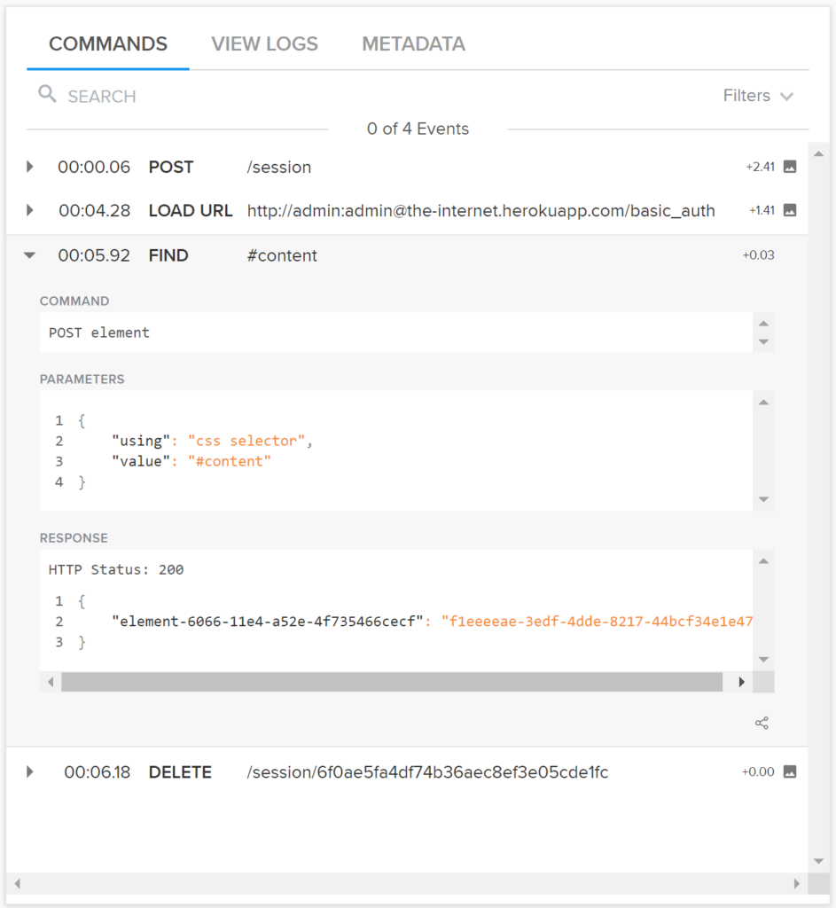Click the share icon below the response
The image size is (836, 908).
762,723
